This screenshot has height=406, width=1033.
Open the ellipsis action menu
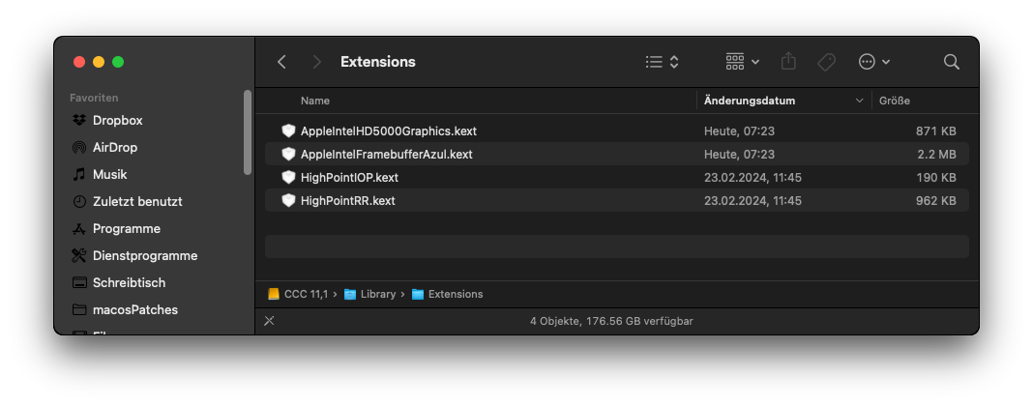[874, 62]
